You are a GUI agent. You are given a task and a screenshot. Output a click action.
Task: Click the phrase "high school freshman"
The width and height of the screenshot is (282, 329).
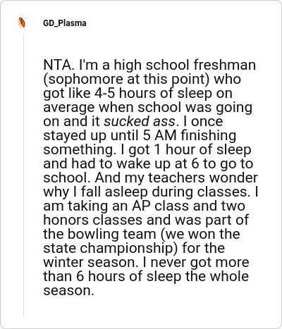click(x=185, y=66)
